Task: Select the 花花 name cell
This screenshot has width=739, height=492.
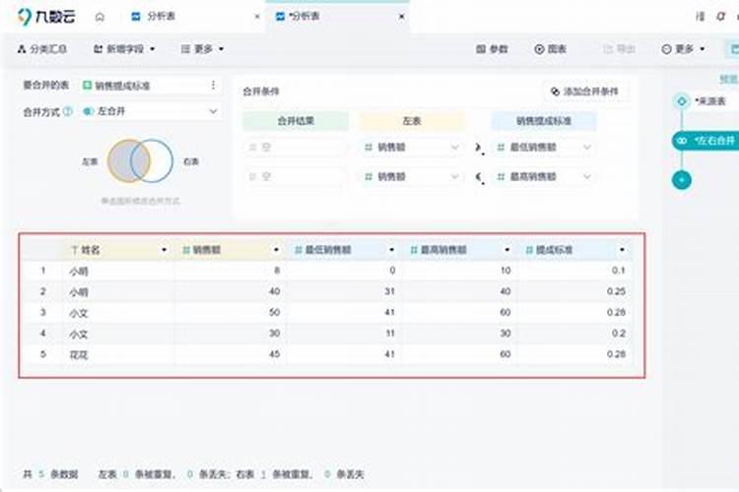Action: (118, 354)
